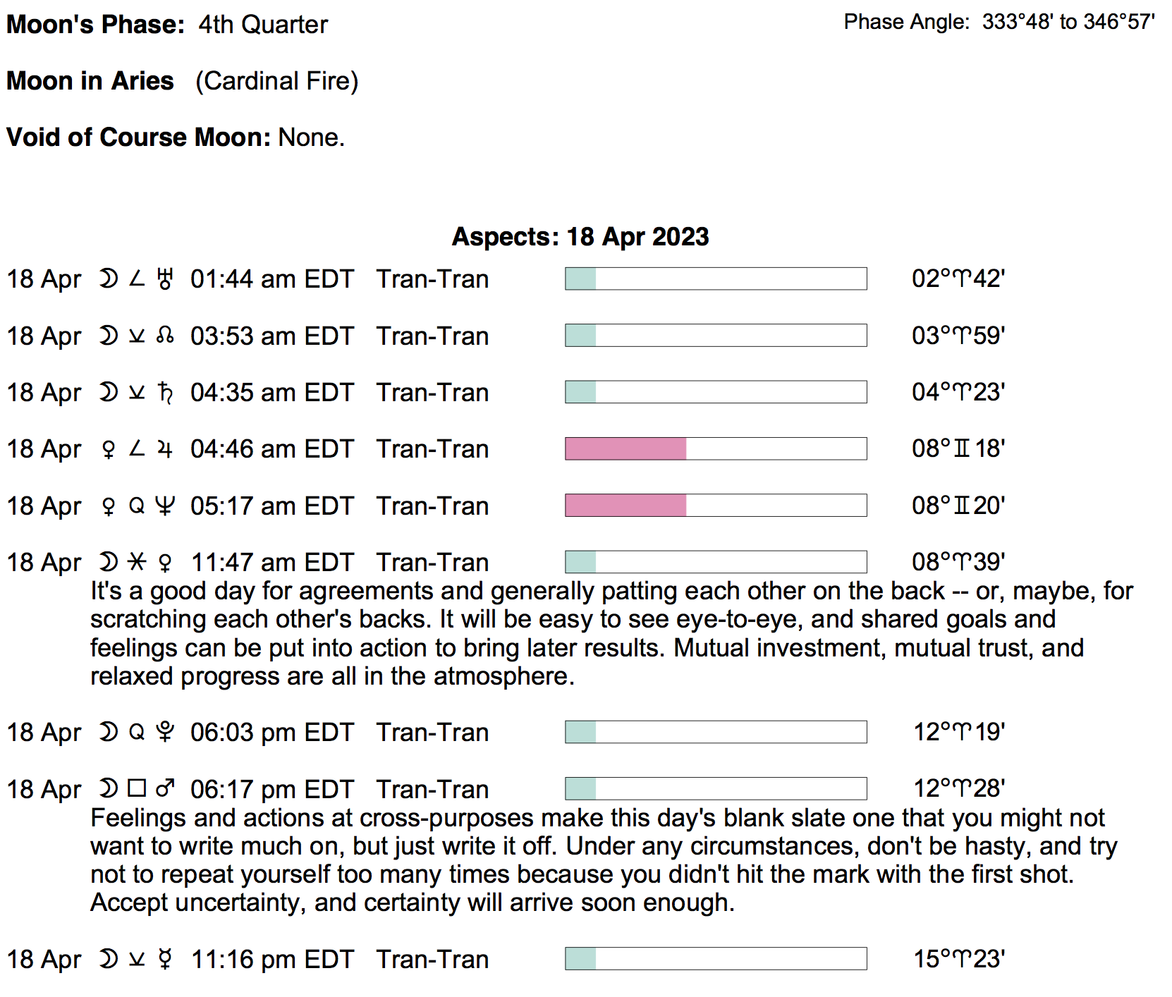Click the pink strength bar for 05:17 am aspect

click(625, 506)
